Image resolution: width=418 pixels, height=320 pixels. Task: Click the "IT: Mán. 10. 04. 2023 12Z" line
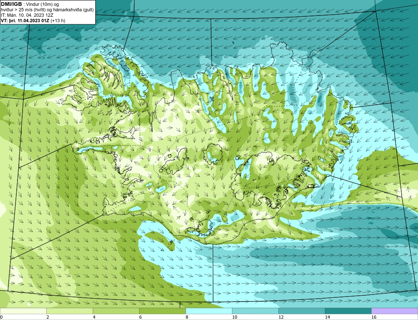click(x=27, y=15)
